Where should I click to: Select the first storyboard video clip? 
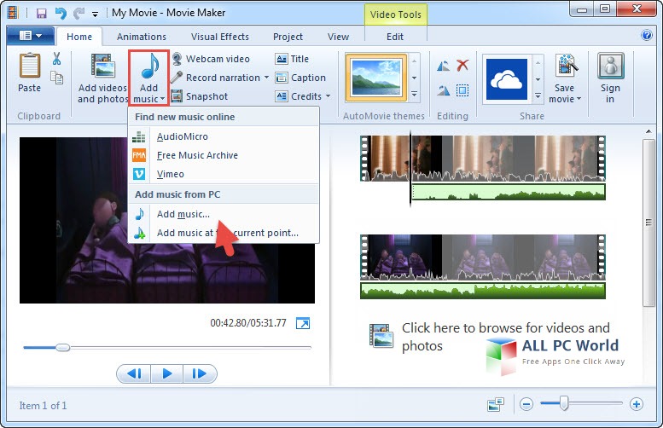pyautogui.click(x=483, y=159)
